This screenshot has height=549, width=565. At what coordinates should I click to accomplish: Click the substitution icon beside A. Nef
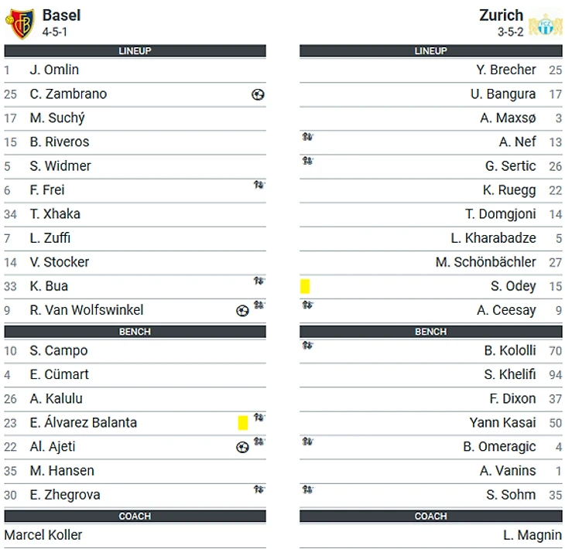tap(307, 137)
